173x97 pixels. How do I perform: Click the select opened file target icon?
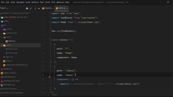tap(27, 8)
